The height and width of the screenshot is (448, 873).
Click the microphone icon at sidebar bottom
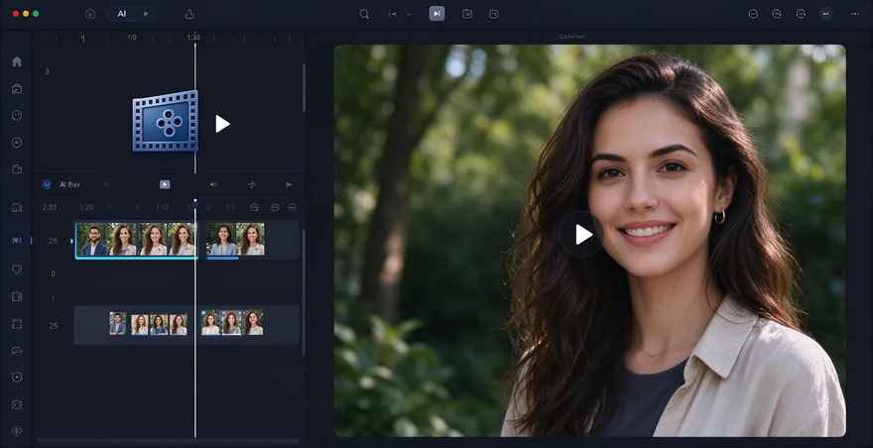pos(17,431)
